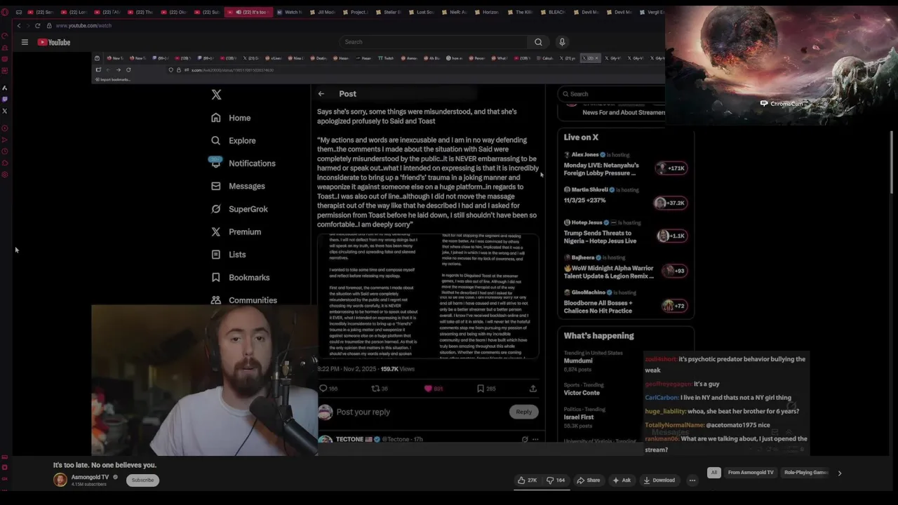Go back with the browser back arrow
898x505 pixels.
[x=19, y=25]
